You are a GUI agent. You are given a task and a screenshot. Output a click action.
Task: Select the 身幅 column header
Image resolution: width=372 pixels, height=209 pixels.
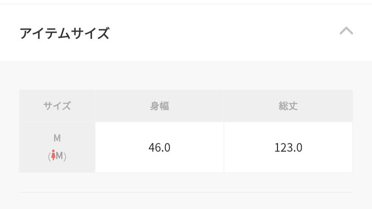pos(159,106)
